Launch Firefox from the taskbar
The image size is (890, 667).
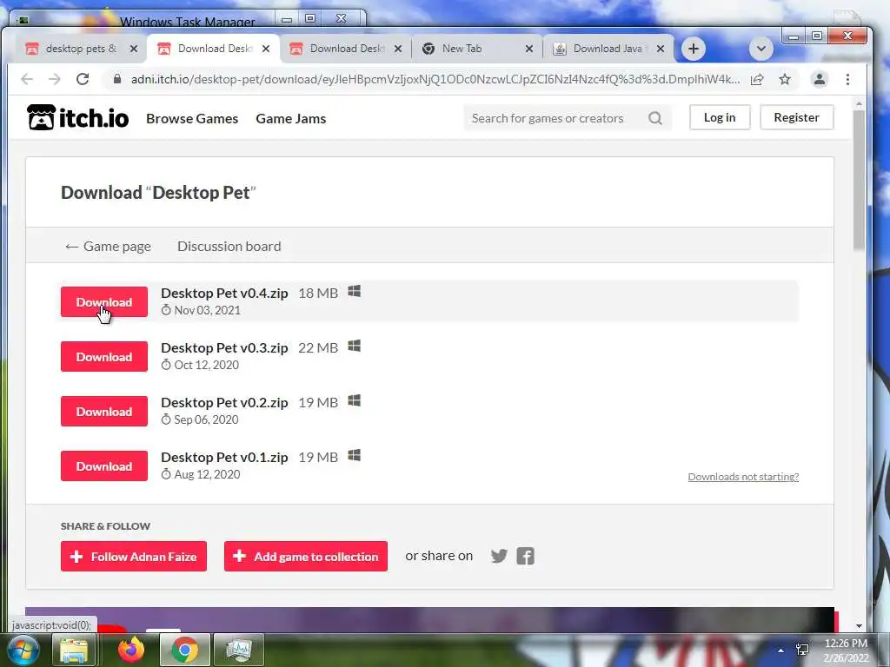point(131,650)
